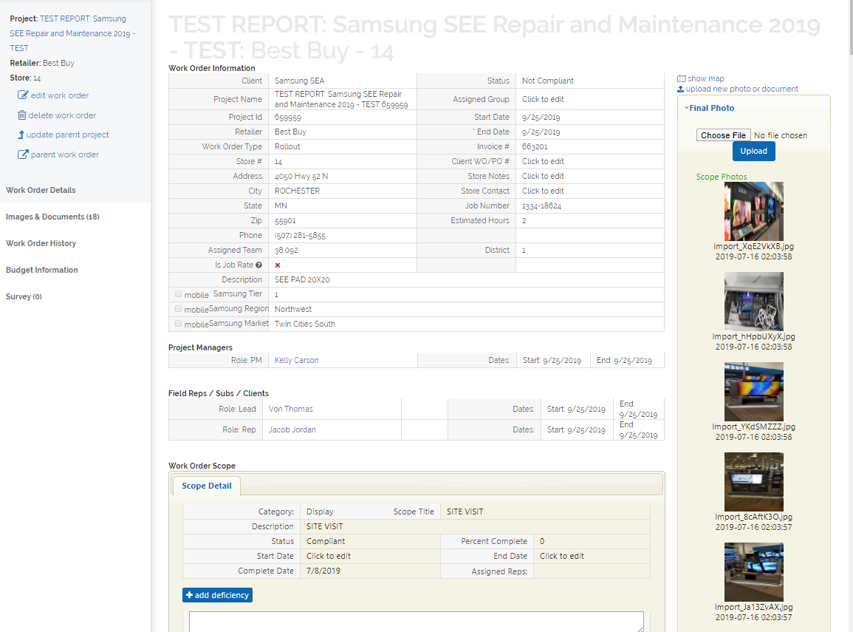Click the edit work order pencil icon
This screenshot has width=853, height=632.
coord(23,95)
